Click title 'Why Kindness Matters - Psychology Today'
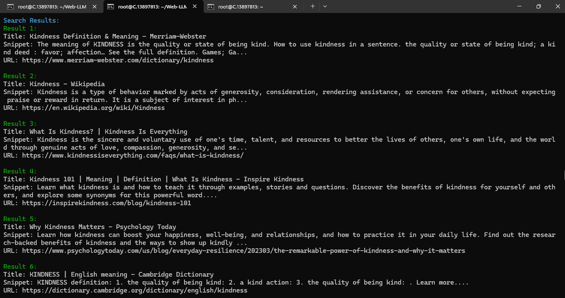 pyautogui.click(x=103, y=227)
